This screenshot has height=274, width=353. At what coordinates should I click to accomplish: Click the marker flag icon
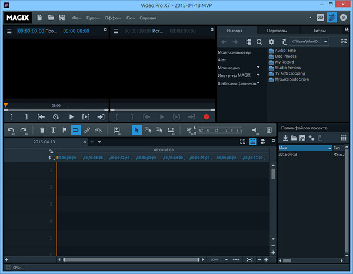point(64,130)
